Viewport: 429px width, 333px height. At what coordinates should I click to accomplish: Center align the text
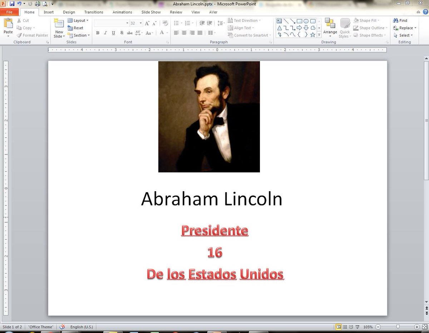click(x=184, y=33)
